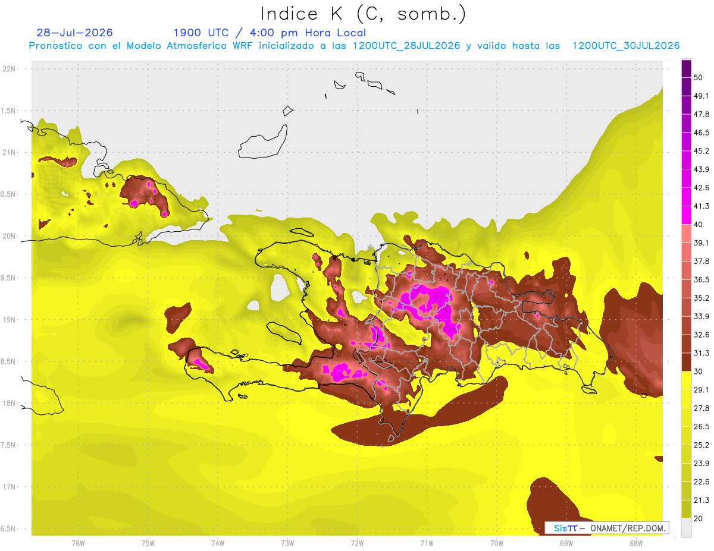Click the 'SisTT – ONAMET/REP.DOM.' credit label
Viewport: 714px width, 551px height.
click(x=606, y=528)
